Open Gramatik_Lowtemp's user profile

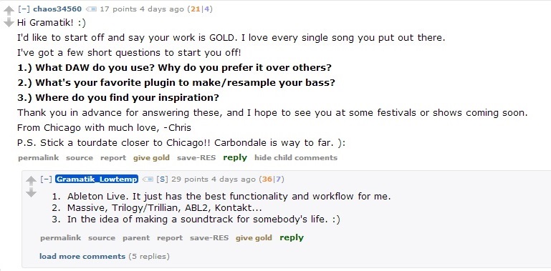pos(97,179)
